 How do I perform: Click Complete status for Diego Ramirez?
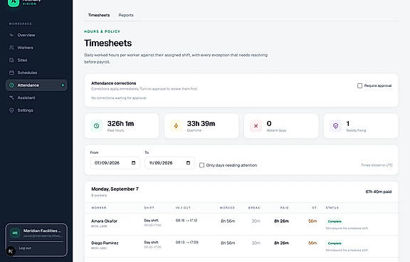[x=335, y=243]
